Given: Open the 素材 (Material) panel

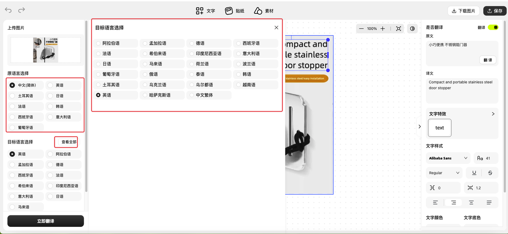Looking at the screenshot, I should pos(264,11).
